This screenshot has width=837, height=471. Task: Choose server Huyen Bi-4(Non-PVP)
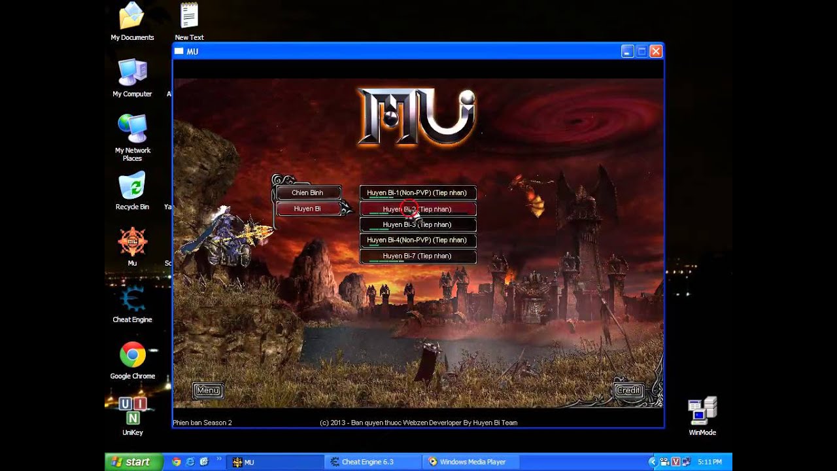click(x=418, y=240)
